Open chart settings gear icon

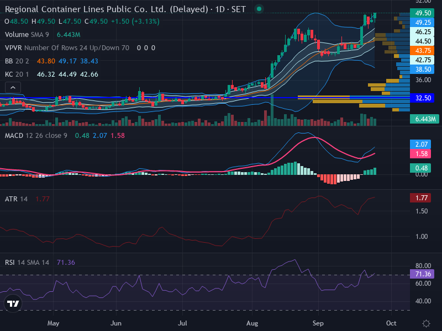tap(426, 323)
